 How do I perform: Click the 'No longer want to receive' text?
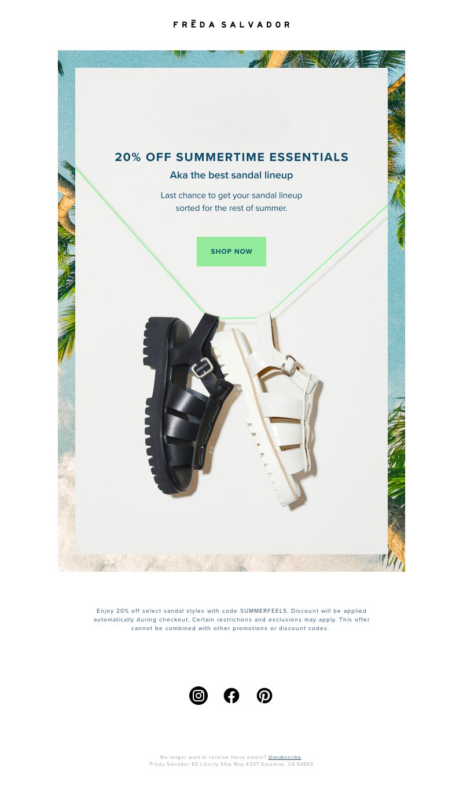click(x=214, y=757)
